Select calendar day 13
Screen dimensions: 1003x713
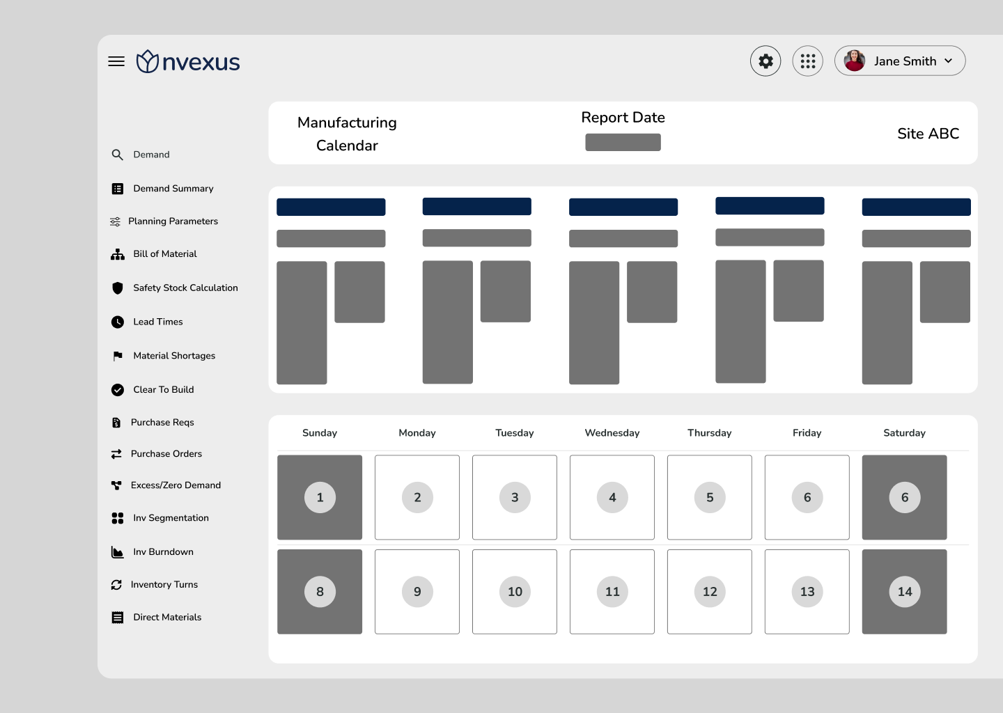point(807,592)
